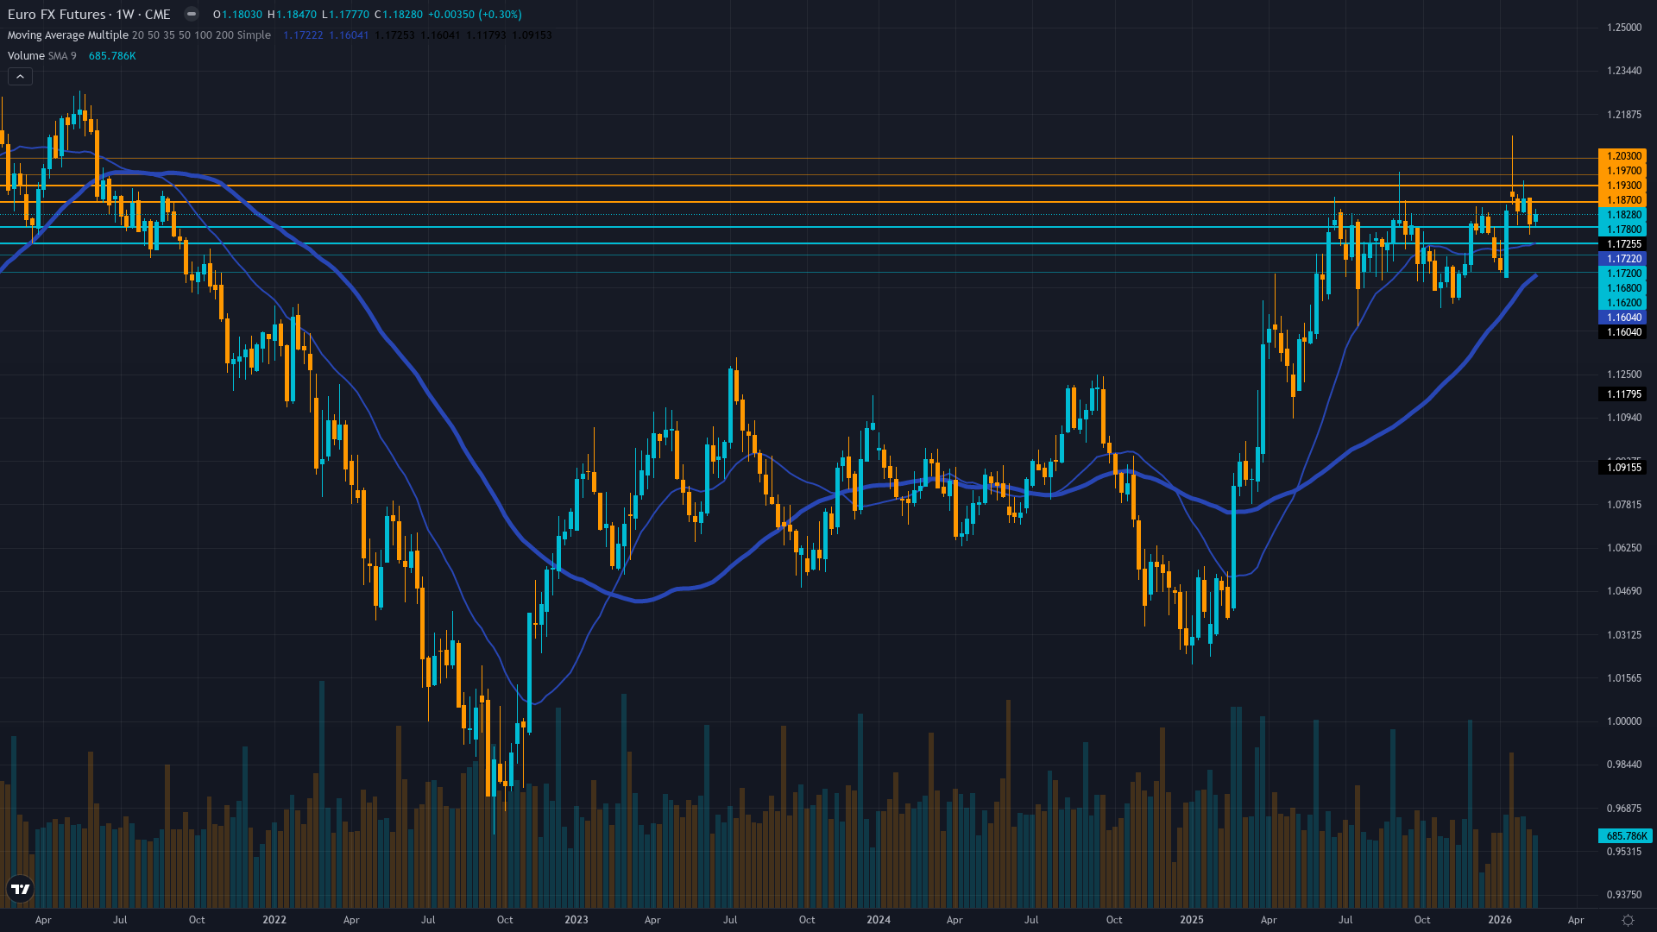The image size is (1657, 932).
Task: Click the 2025 label on time axis
Action: coord(1192,920)
